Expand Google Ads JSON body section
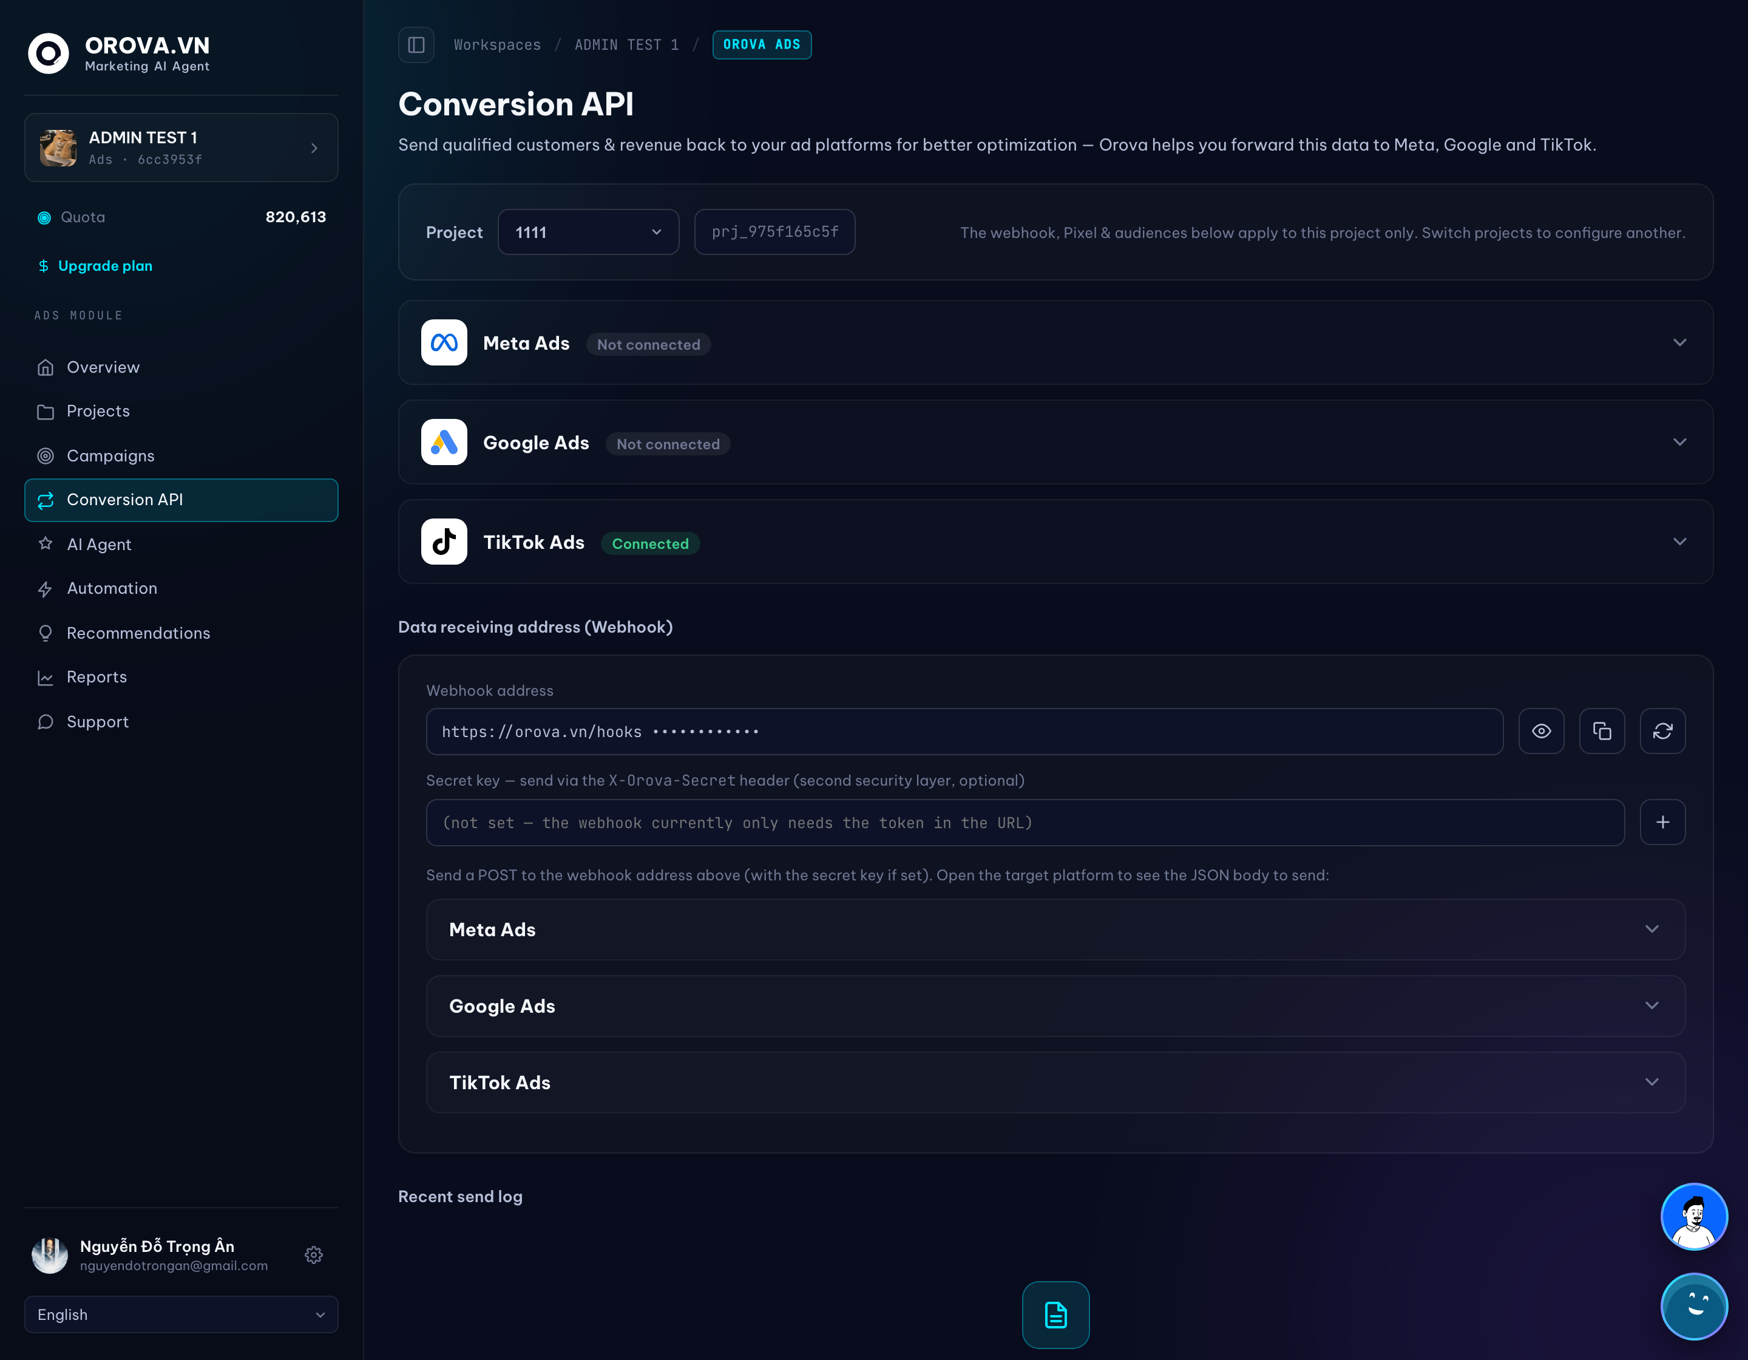The image size is (1748, 1360). 1055,1006
